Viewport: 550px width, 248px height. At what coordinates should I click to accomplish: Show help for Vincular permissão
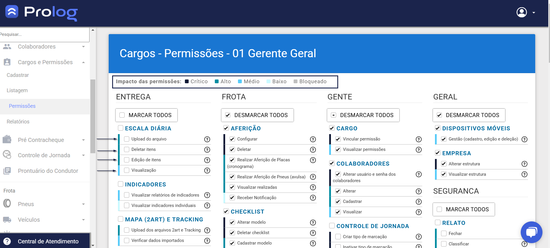click(x=419, y=139)
